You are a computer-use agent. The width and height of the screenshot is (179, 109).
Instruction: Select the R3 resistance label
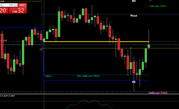click(134, 1)
